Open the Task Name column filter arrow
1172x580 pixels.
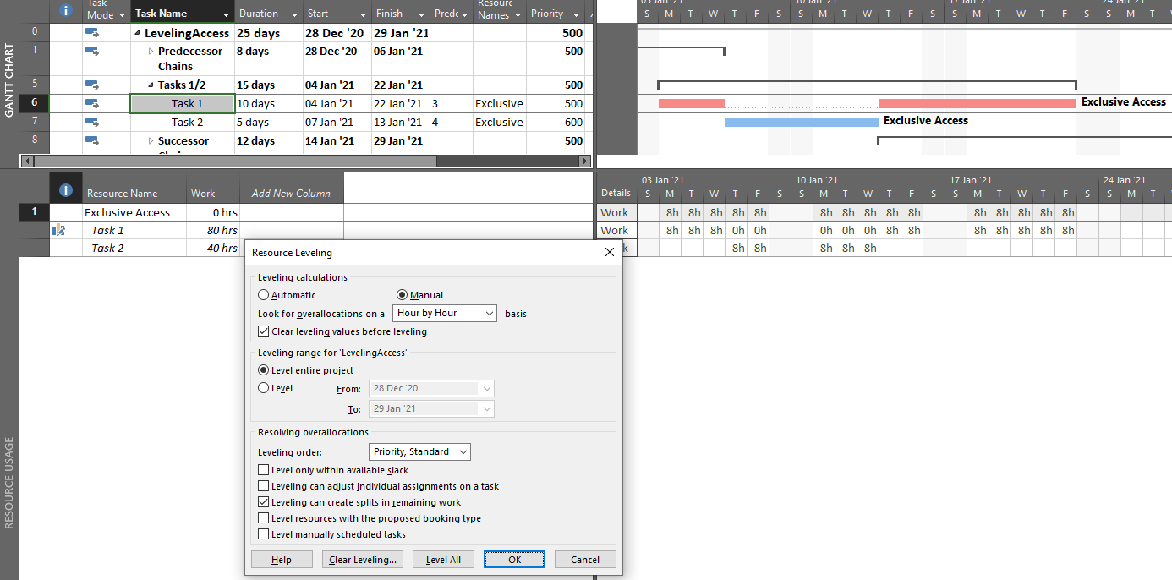(226, 14)
